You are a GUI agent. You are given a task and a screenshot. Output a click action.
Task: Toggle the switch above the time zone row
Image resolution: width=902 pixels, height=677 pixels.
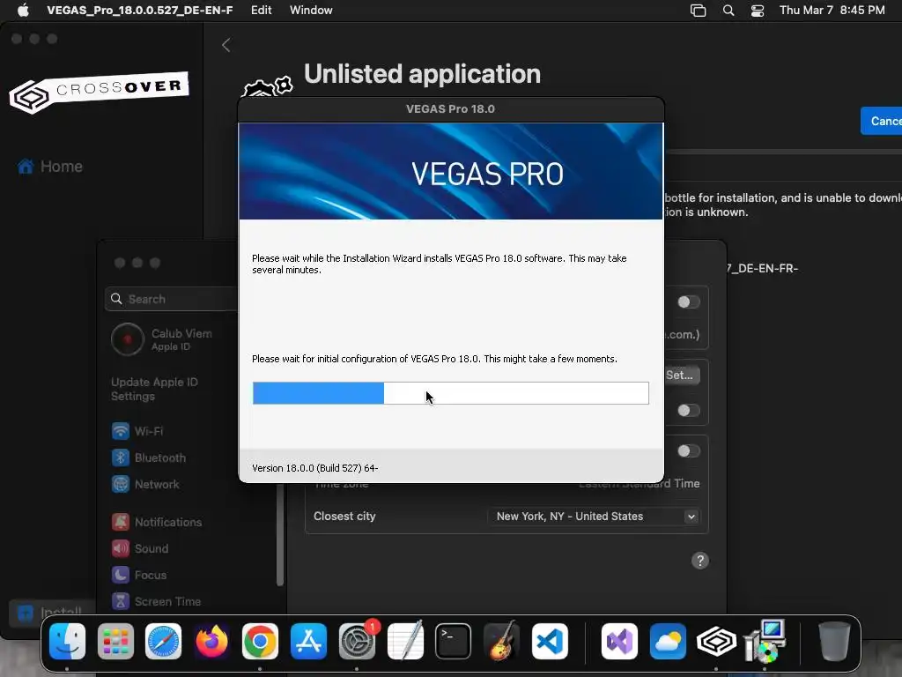coord(688,450)
